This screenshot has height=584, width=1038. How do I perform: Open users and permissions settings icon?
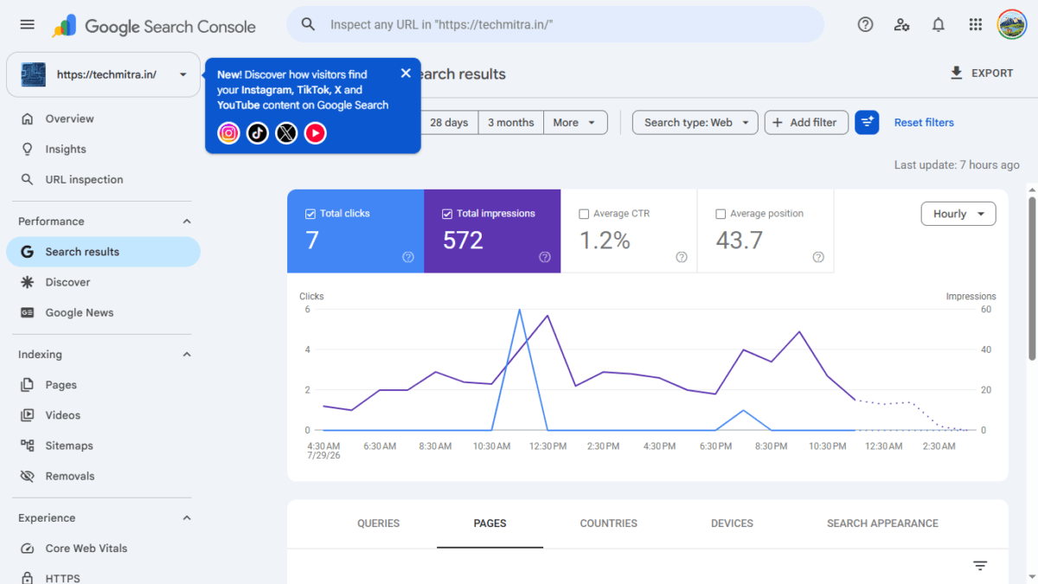pyautogui.click(x=902, y=24)
